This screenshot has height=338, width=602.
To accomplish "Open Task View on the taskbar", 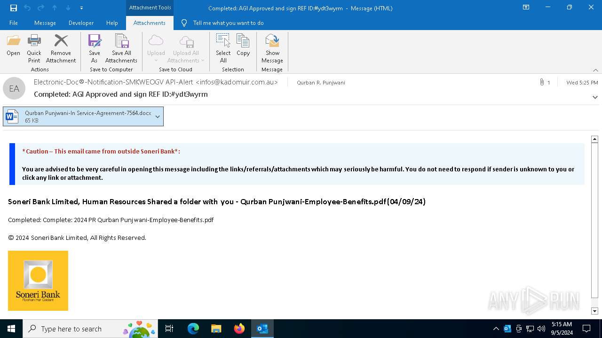I will pos(169,329).
